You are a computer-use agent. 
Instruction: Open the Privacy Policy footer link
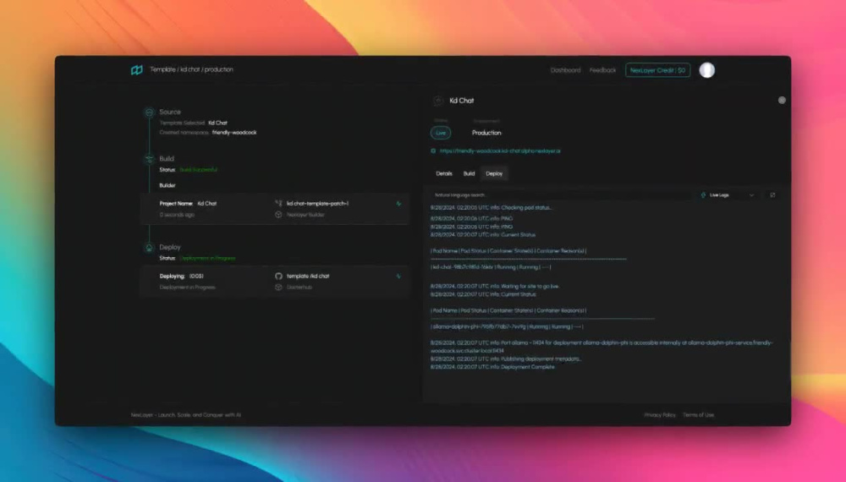tap(660, 415)
